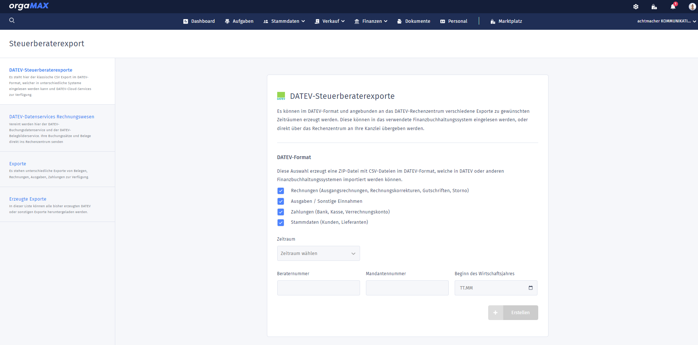Click the Steuerberaterexport page title

pyautogui.click(x=47, y=44)
